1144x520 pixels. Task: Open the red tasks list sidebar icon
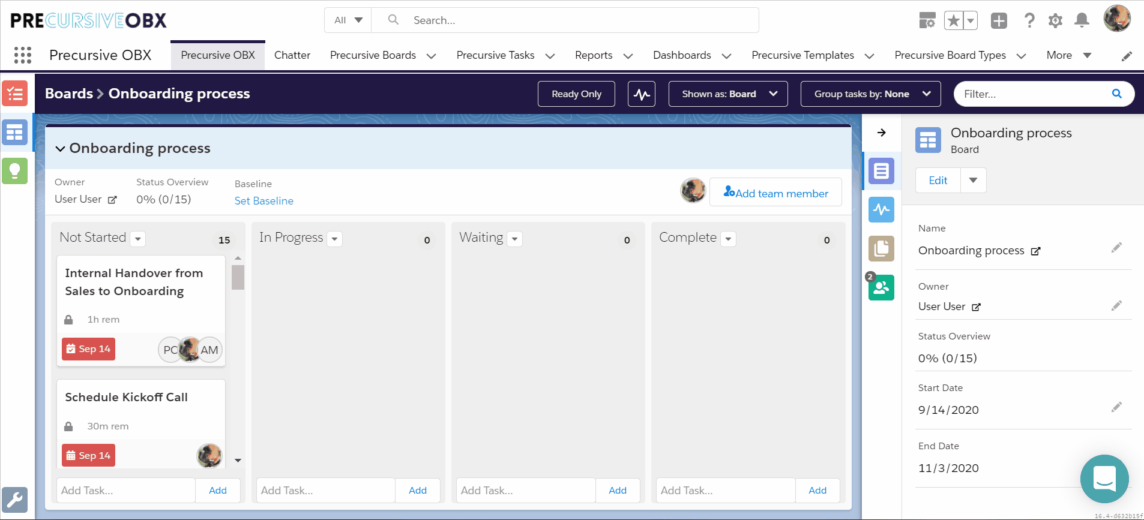pyautogui.click(x=15, y=94)
